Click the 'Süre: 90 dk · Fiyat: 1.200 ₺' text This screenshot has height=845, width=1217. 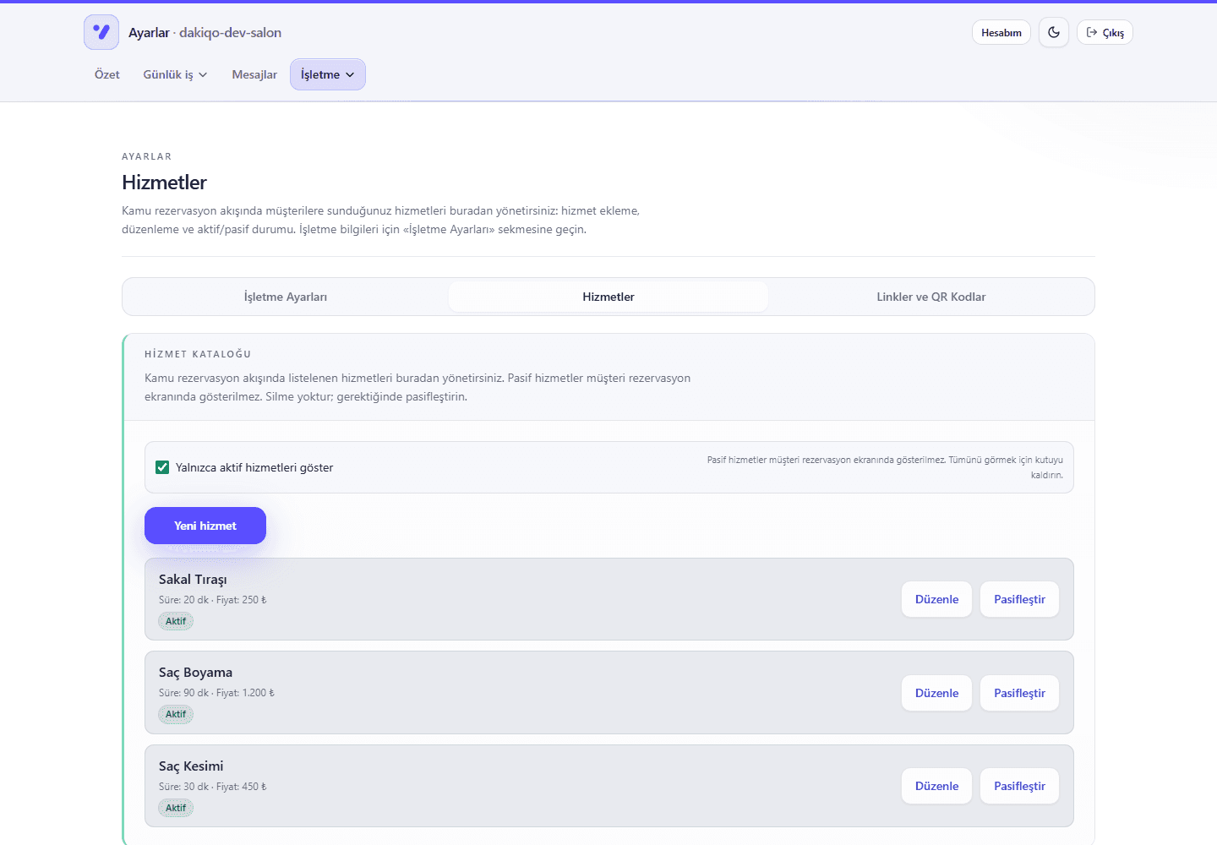(x=216, y=693)
